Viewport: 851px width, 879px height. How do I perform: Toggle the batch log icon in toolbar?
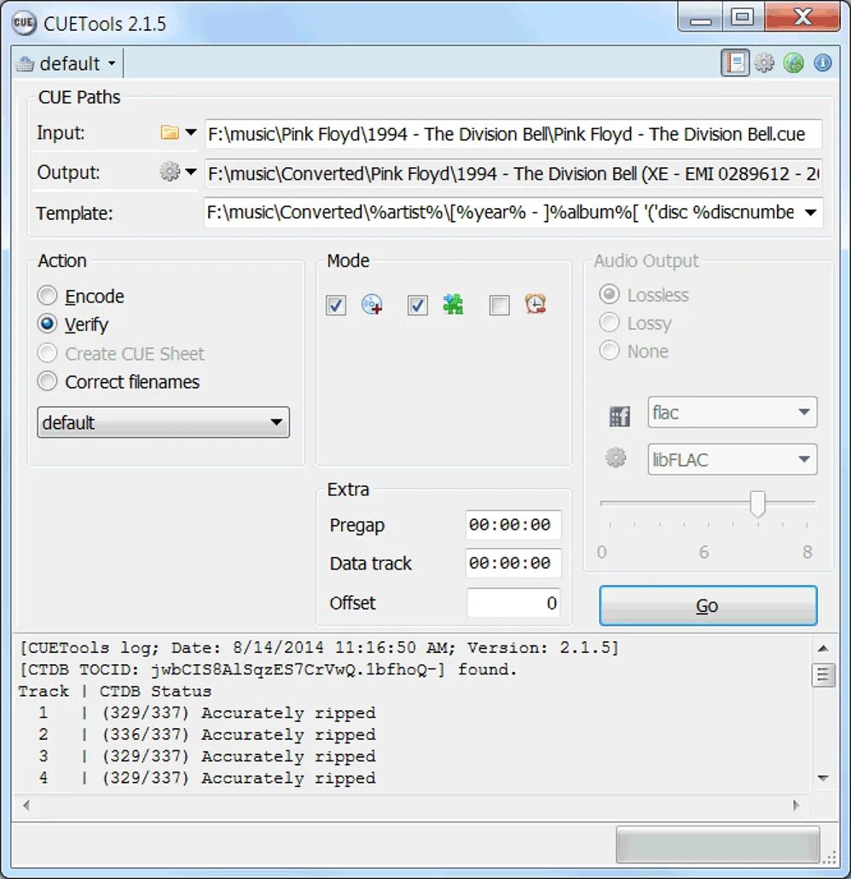pos(734,63)
